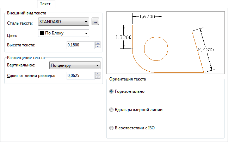The width and height of the screenshot is (228, 142).
Task: Increase text height with the up arrow
Action: pos(98,43)
